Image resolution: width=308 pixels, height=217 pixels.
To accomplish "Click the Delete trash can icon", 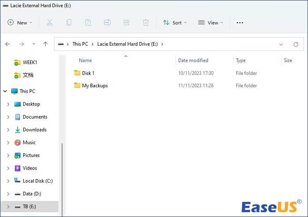I will coord(145,22).
